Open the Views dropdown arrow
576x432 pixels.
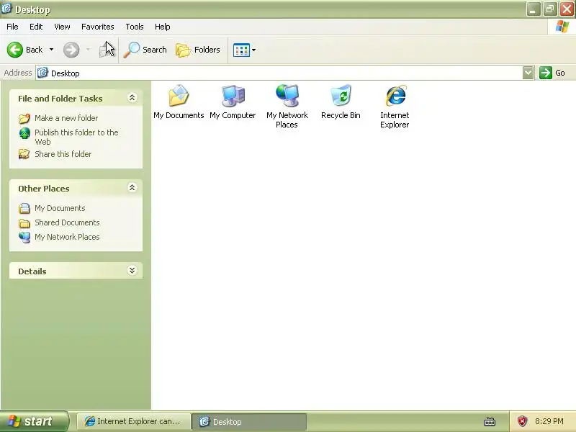click(254, 50)
